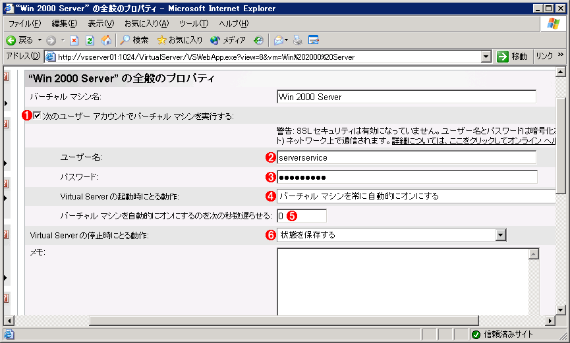This screenshot has height=343, width=570.
Task: Click the page vertical scrollbar up arrow
Action: 560,72
